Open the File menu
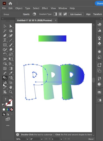 [x=4, y=8]
